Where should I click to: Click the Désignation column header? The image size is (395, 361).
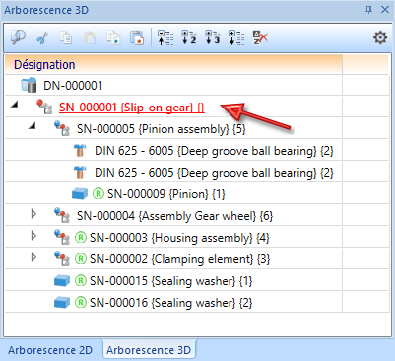173,64
